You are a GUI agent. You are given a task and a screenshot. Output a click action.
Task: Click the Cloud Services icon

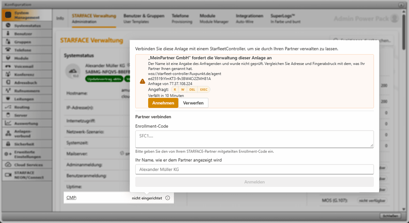pyautogui.click(x=8, y=165)
